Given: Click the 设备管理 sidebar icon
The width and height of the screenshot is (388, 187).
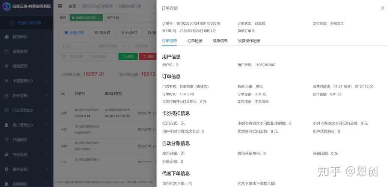Looking at the screenshot, I should [7, 52].
